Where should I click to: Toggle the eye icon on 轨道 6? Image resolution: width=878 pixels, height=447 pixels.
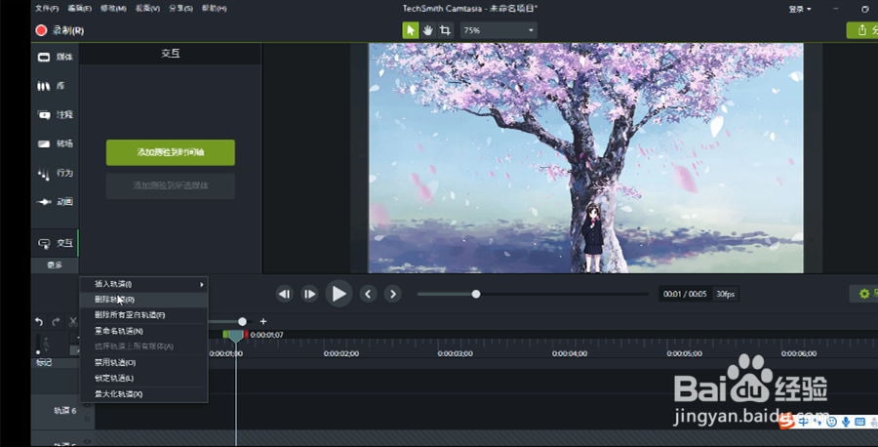pyautogui.click(x=88, y=405)
